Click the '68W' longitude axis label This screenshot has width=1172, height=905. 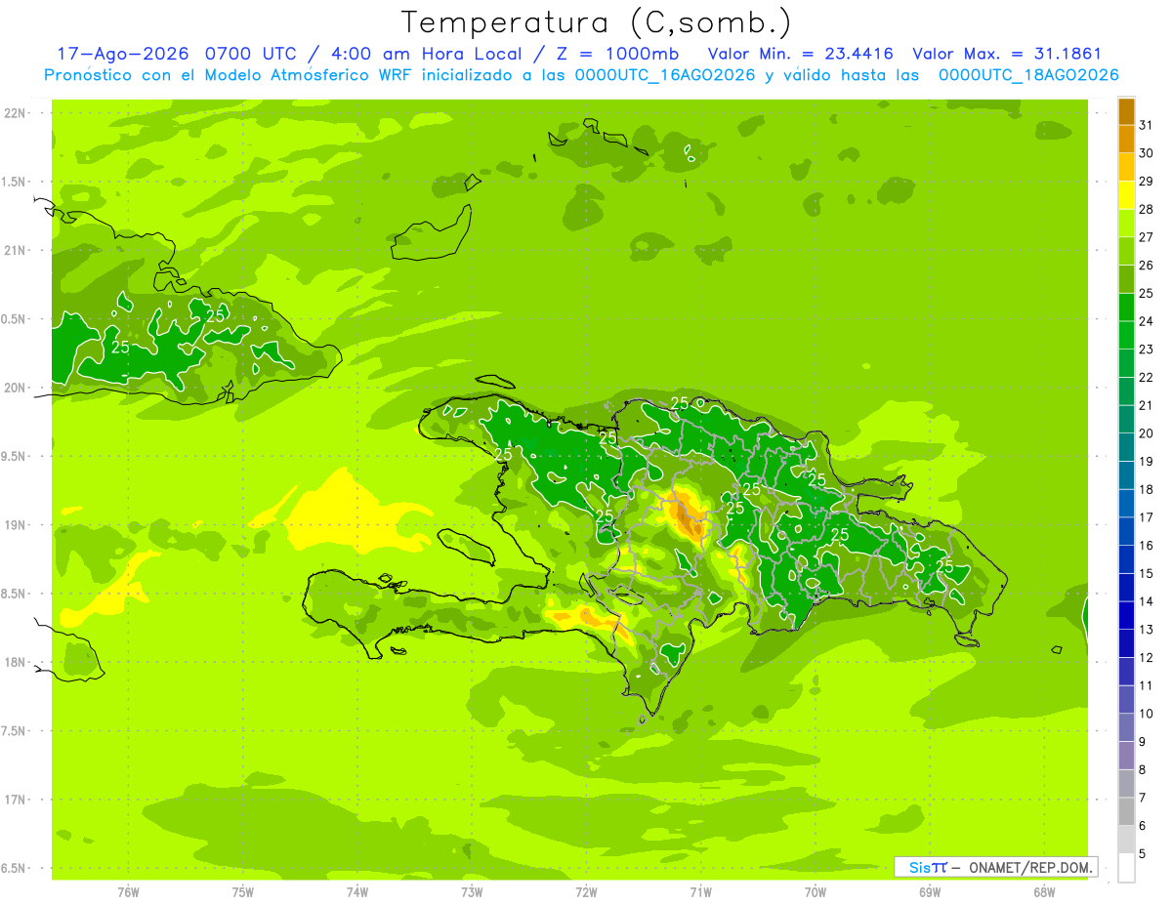tap(1043, 891)
